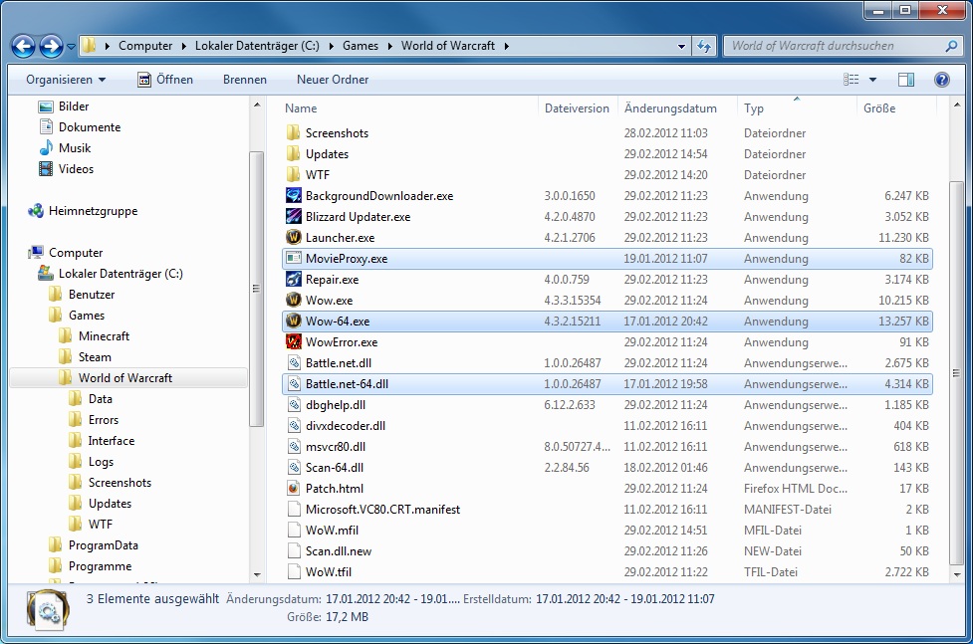Viewport: 973px width, 644px height.
Task: Select WowError.exe icon
Action: coord(294,341)
